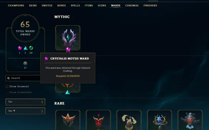Open the Emotes tab
The height and width of the screenshot is (130, 209).
(47, 6)
